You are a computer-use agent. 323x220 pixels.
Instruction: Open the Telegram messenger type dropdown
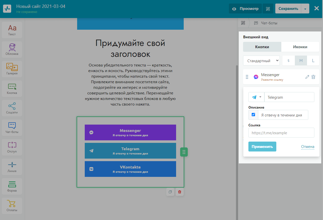coord(256,97)
